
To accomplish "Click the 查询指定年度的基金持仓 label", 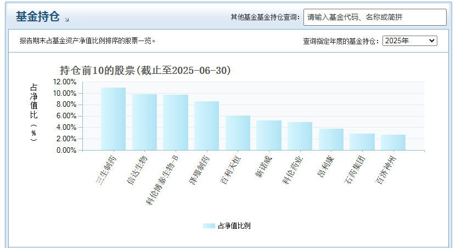I will click(341, 41).
